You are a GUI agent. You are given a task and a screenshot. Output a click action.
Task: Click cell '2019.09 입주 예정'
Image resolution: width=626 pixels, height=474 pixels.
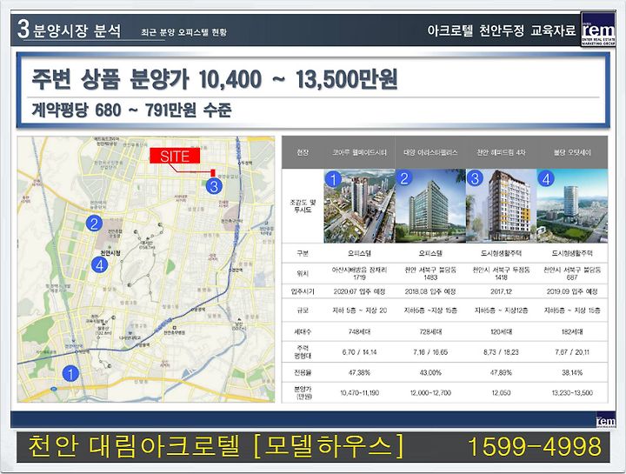[572, 291]
